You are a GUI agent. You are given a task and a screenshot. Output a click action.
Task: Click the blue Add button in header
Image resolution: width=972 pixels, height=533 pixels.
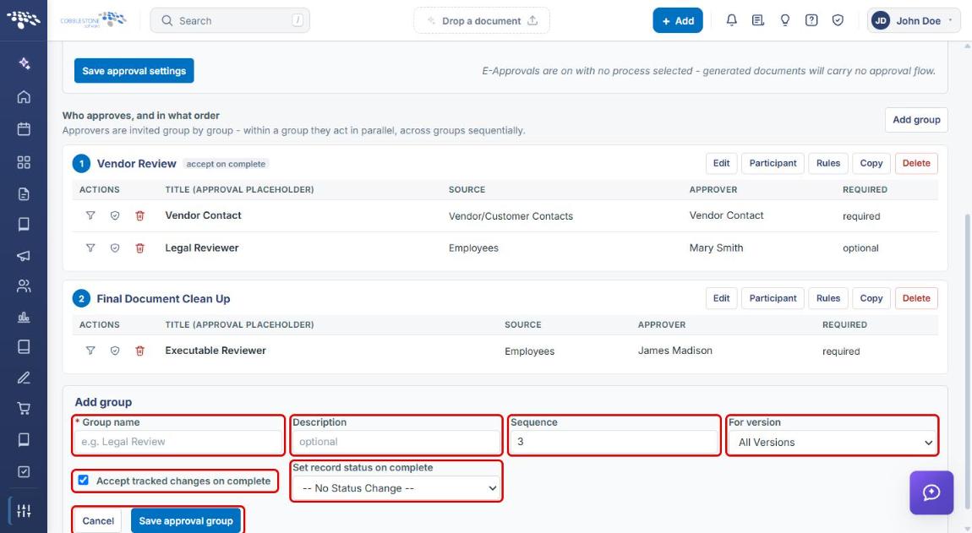pos(678,20)
